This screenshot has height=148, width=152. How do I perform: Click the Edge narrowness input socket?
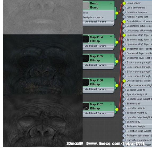(124, 85)
